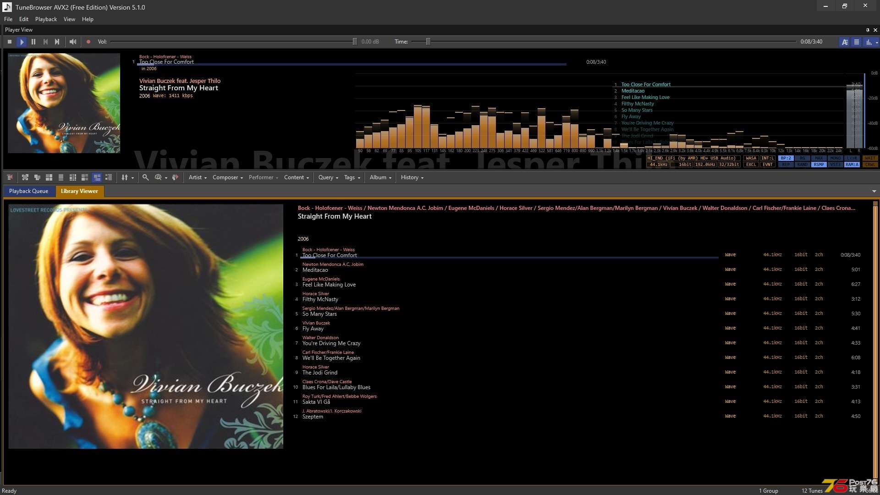The image size is (880, 495).
Task: Select the highlighted album-with-tracks view icon
Action: (97, 177)
